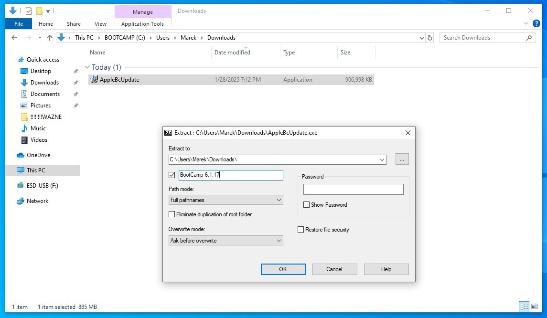The height and width of the screenshot is (318, 547).
Task: Expand the ribbon chevron
Action: (526, 24)
